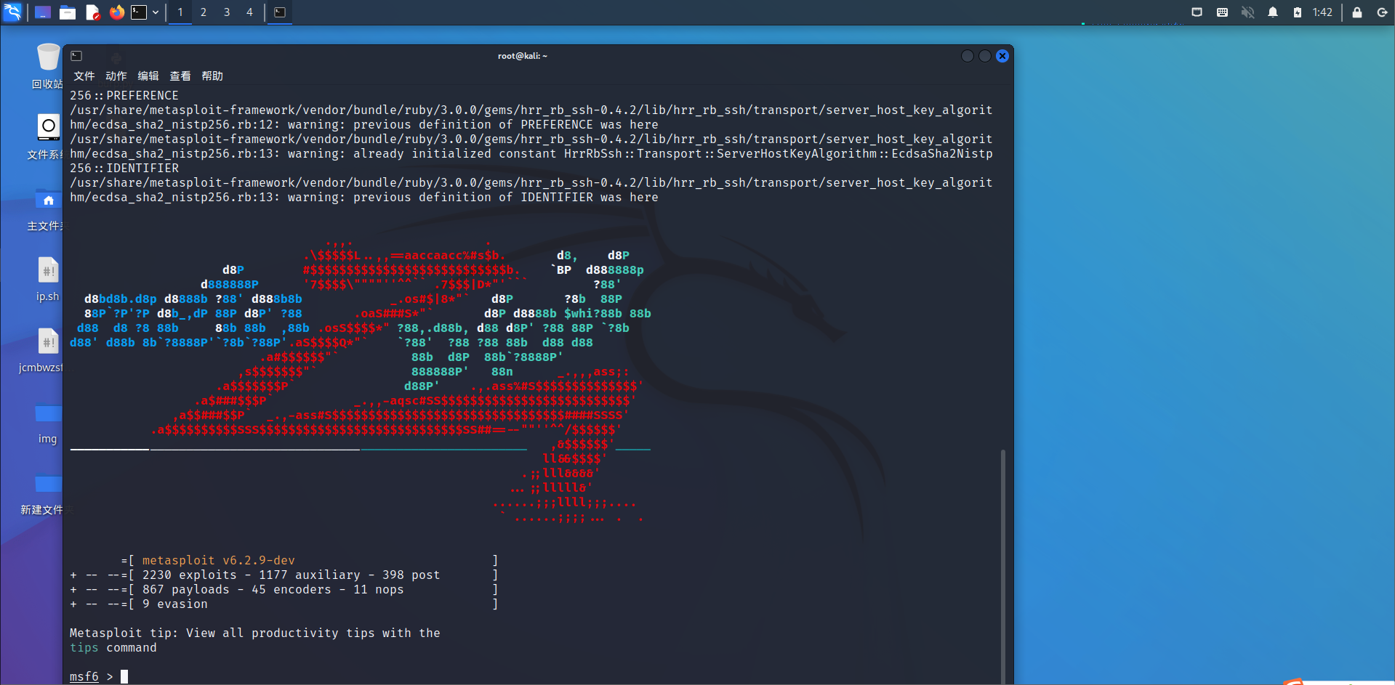Click the 'metasploit v6.2.9-dev' version text
The width and height of the screenshot is (1395, 685).
coord(218,560)
